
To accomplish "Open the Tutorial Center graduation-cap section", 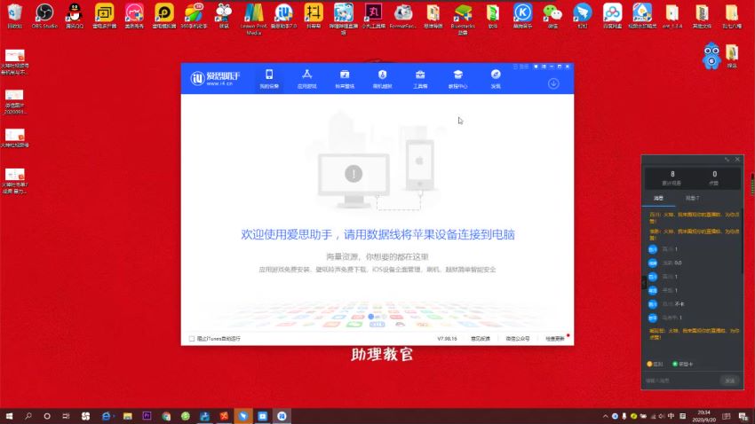I will click(x=458, y=79).
